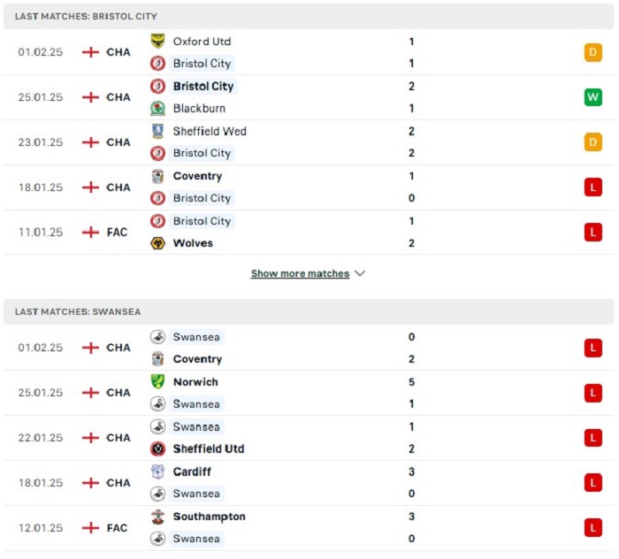Click the Norwich club crest icon
The image size is (619, 559).
(158, 382)
